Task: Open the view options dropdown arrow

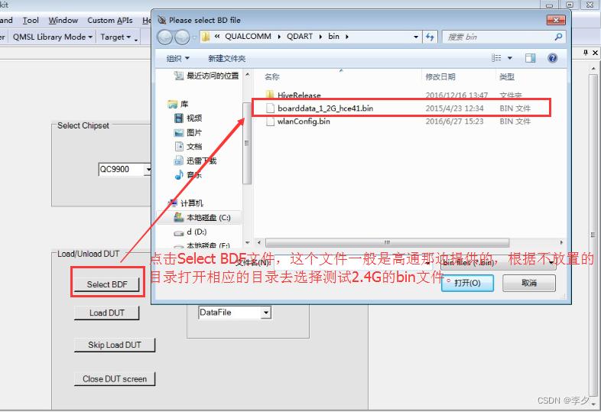Action: point(510,58)
